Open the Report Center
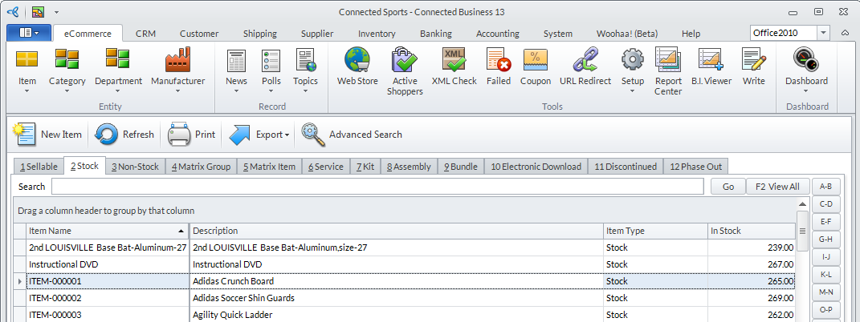 click(668, 70)
